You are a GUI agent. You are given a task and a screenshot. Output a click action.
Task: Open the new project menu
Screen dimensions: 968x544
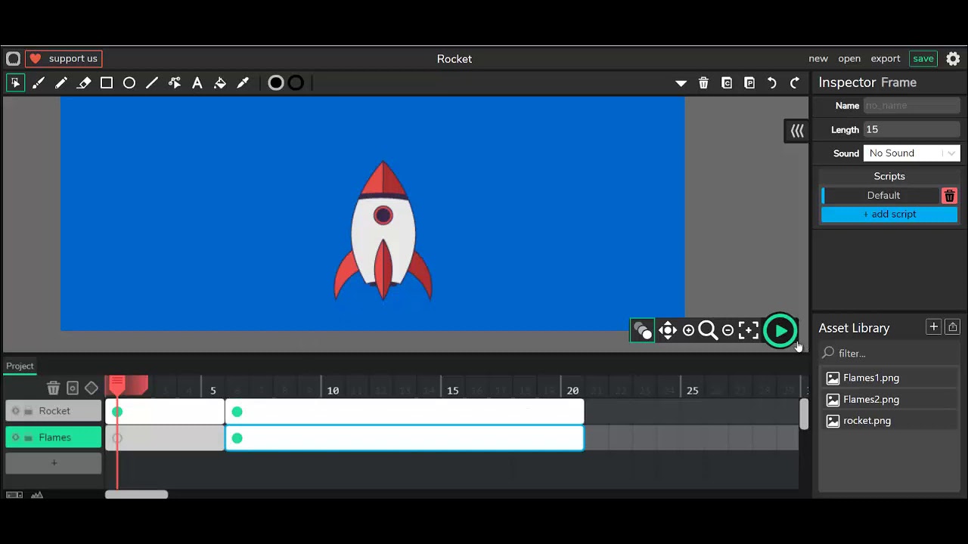pyautogui.click(x=818, y=59)
